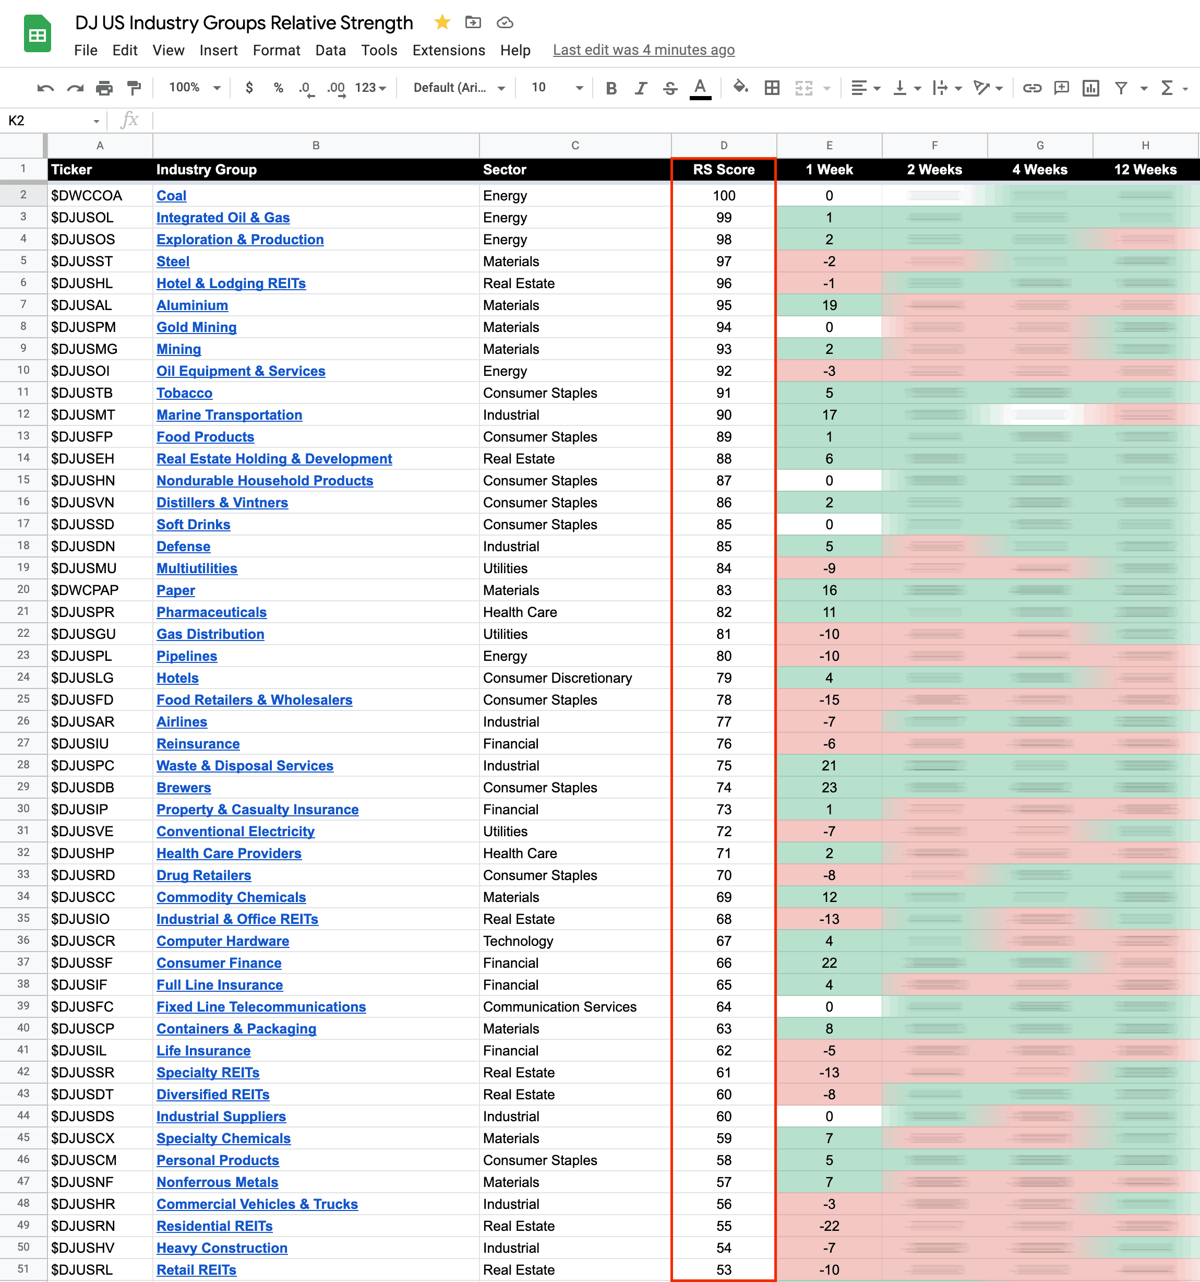Viewport: 1200px width, 1282px height.
Task: Open the Hotel & Lodging REITs link
Action: pos(231,283)
